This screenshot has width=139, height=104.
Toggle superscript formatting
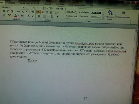[27, 12]
